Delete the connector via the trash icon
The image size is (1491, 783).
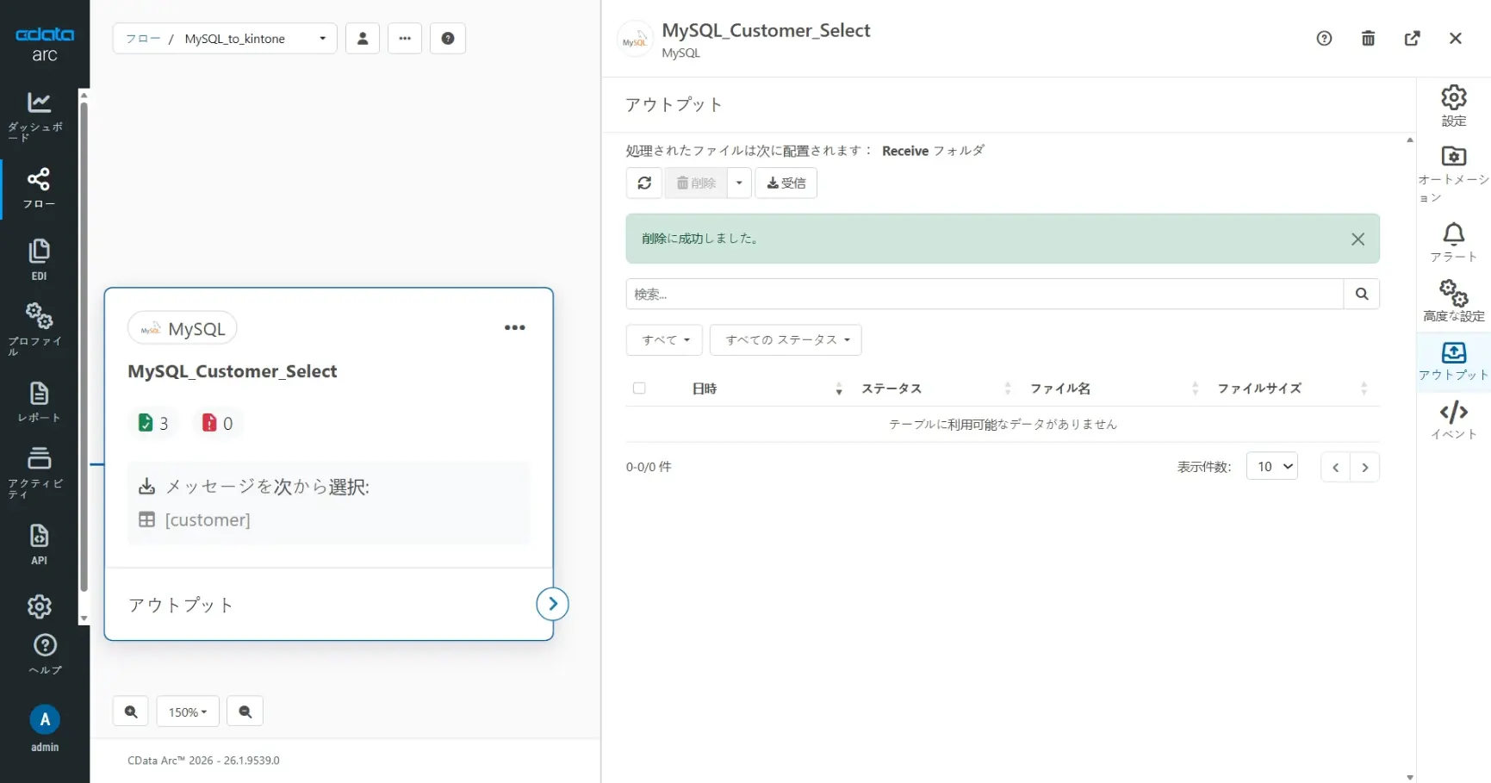1368,38
